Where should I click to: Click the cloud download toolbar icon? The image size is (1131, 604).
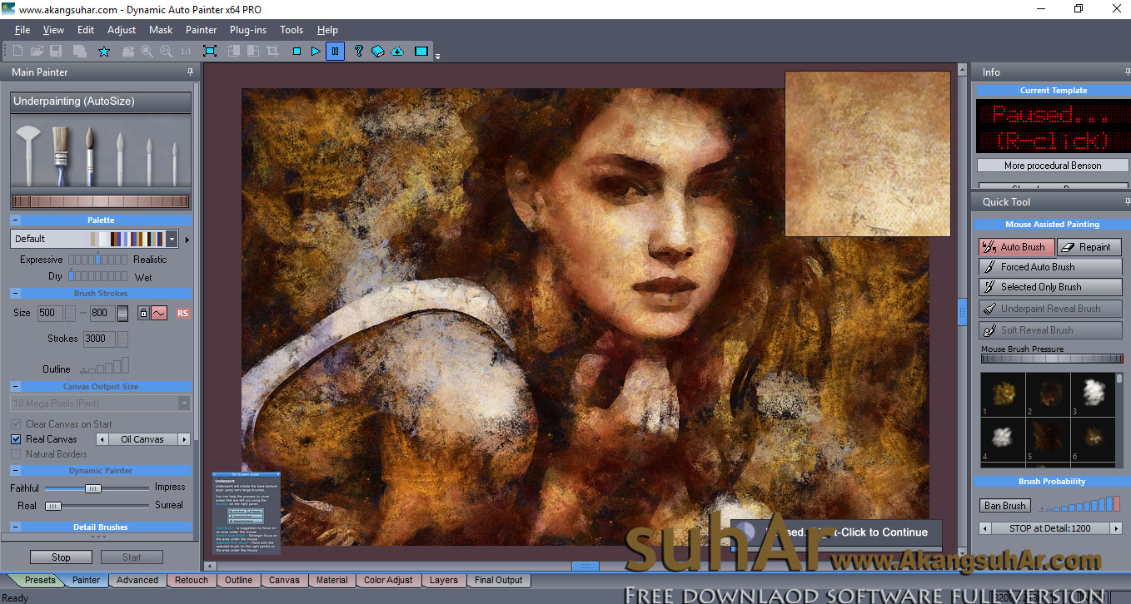397,51
